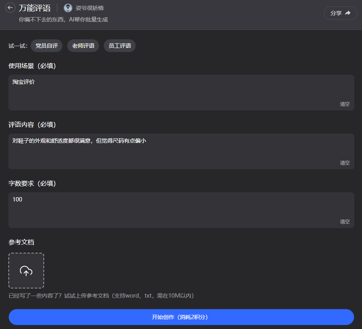Click the back arrow icon
This screenshot has height=329, width=362.
click(x=10, y=8)
